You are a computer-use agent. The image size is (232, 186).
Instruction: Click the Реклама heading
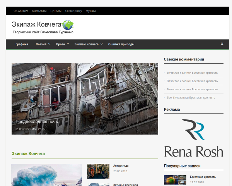[x=172, y=109]
